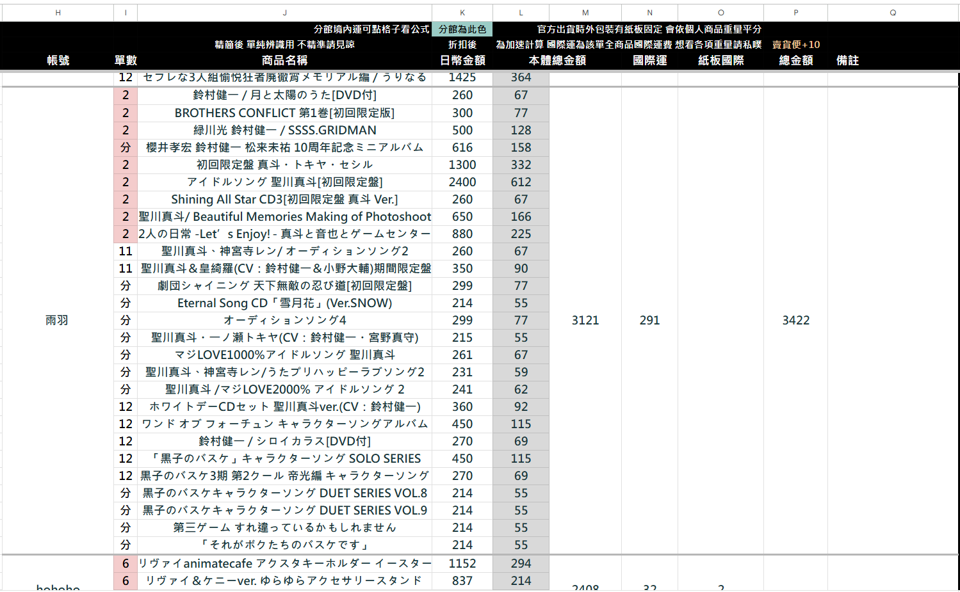
Task: Click product '緑川光 鈴村健一 / SSSS.GRIDMAN'
Action: (x=285, y=131)
